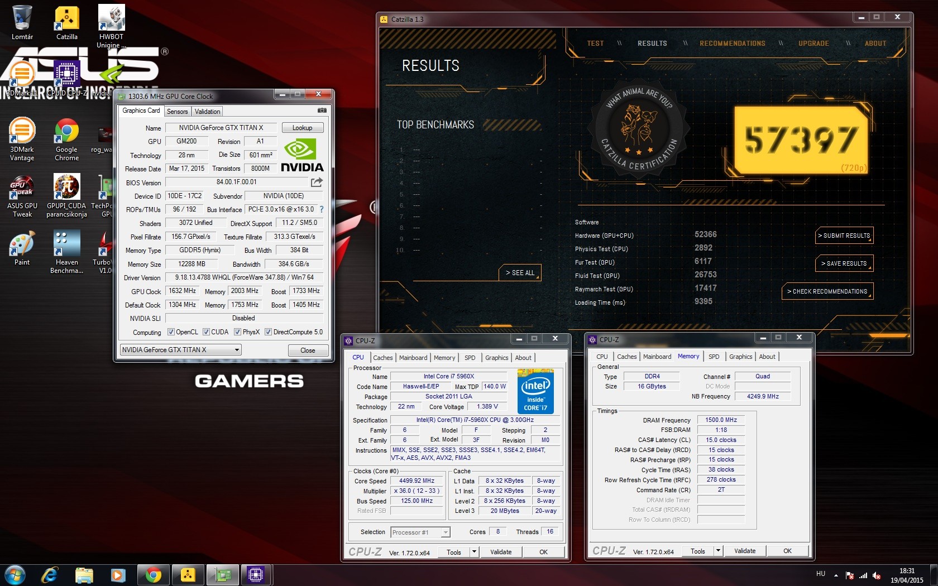Open the About tab in left CPU-Z window
Viewport: 938px width, 586px height.
pos(523,358)
